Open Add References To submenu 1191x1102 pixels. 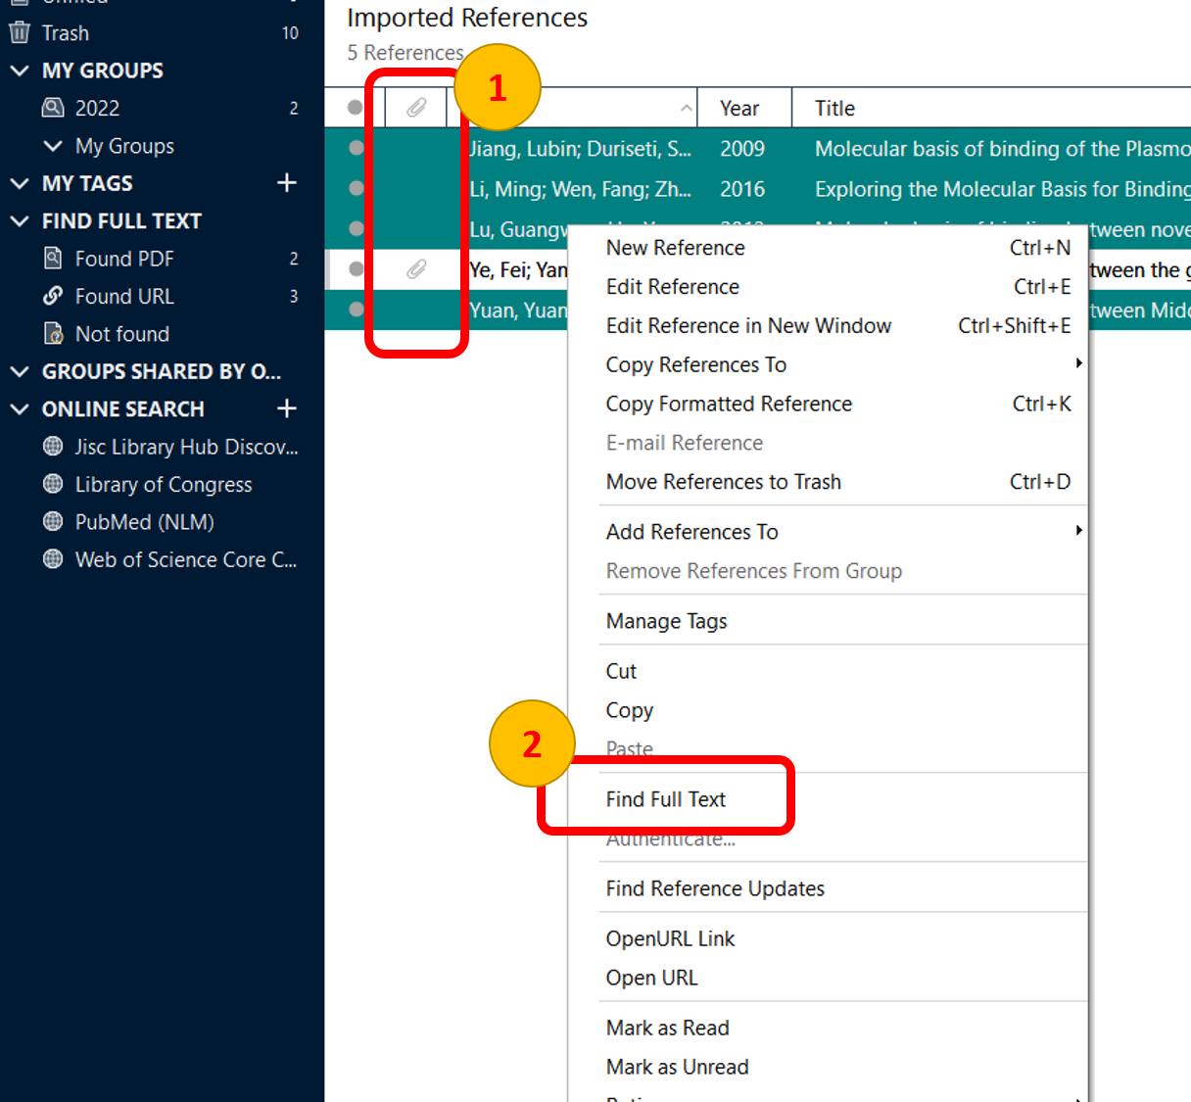pos(843,532)
